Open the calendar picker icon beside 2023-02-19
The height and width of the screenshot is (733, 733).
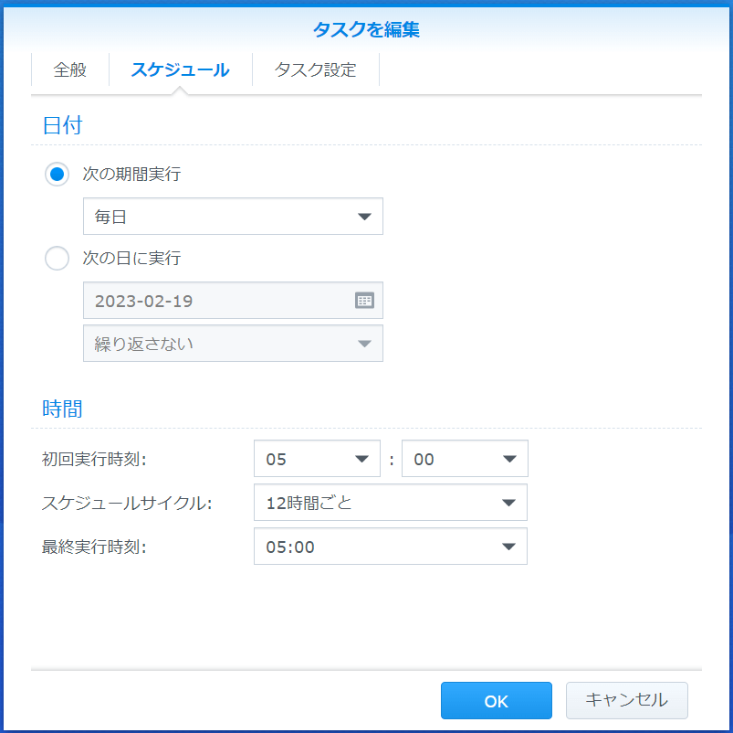point(364,301)
